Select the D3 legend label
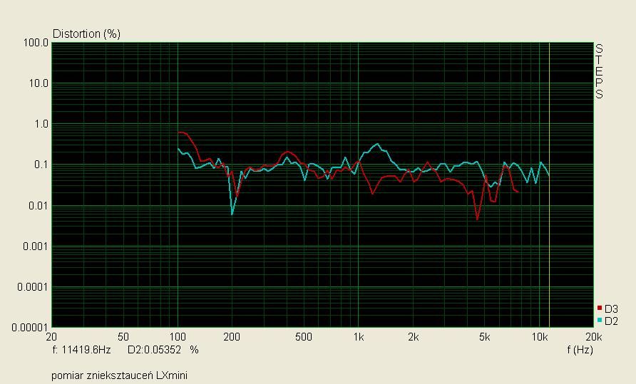This screenshot has width=636, height=384. 611,309
